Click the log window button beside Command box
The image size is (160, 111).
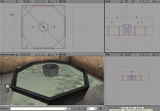click(70, 108)
